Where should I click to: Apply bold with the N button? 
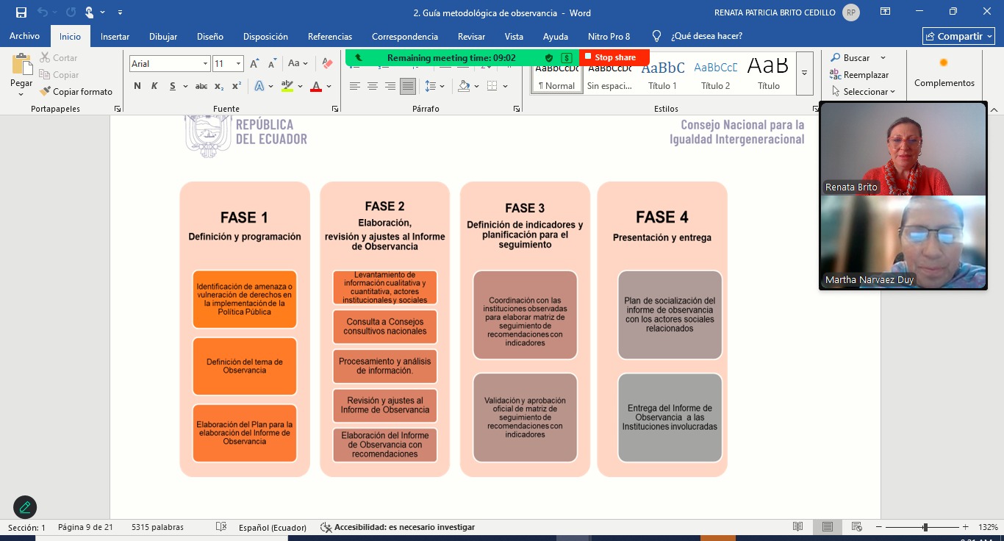[137, 86]
